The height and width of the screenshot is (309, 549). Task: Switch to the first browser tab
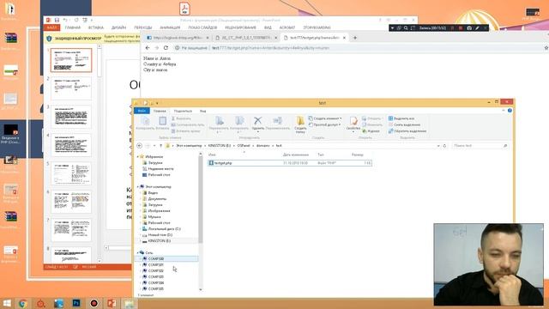click(178, 38)
